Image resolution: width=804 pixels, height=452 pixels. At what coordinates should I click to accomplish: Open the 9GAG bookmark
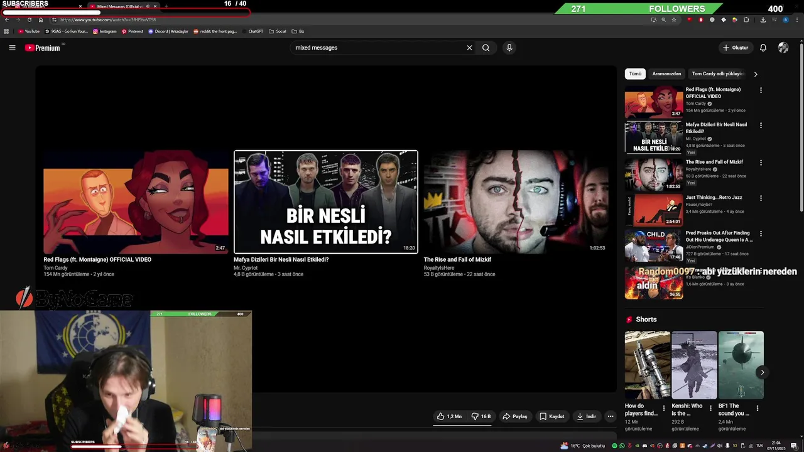click(67, 31)
